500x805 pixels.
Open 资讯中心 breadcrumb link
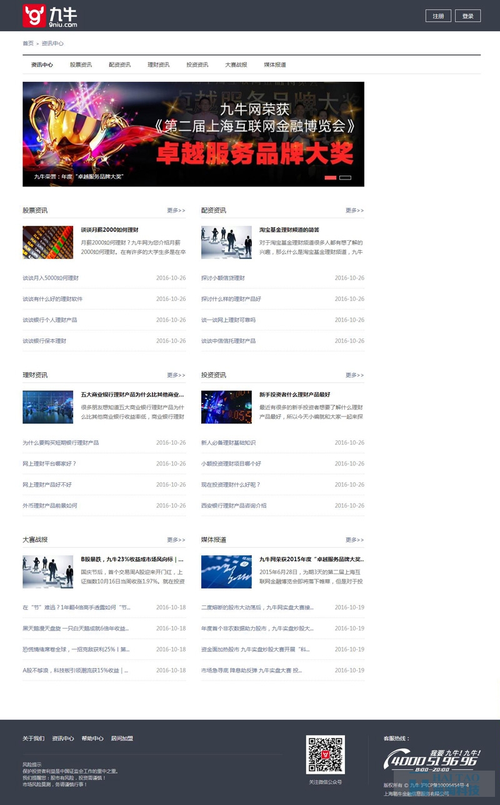pyautogui.click(x=52, y=44)
